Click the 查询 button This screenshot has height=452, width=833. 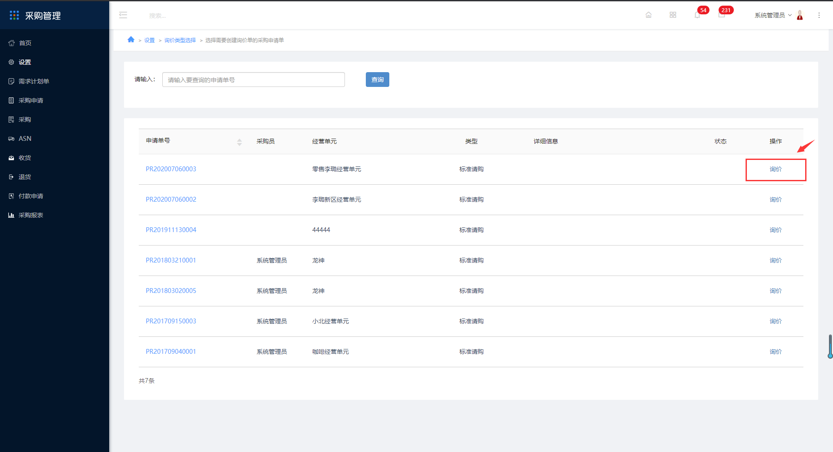click(x=378, y=80)
